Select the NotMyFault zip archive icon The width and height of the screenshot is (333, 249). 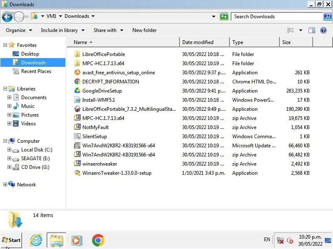77,127
